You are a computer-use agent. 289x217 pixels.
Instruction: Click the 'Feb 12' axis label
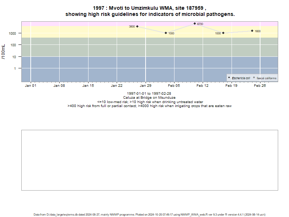(x=203, y=86)
